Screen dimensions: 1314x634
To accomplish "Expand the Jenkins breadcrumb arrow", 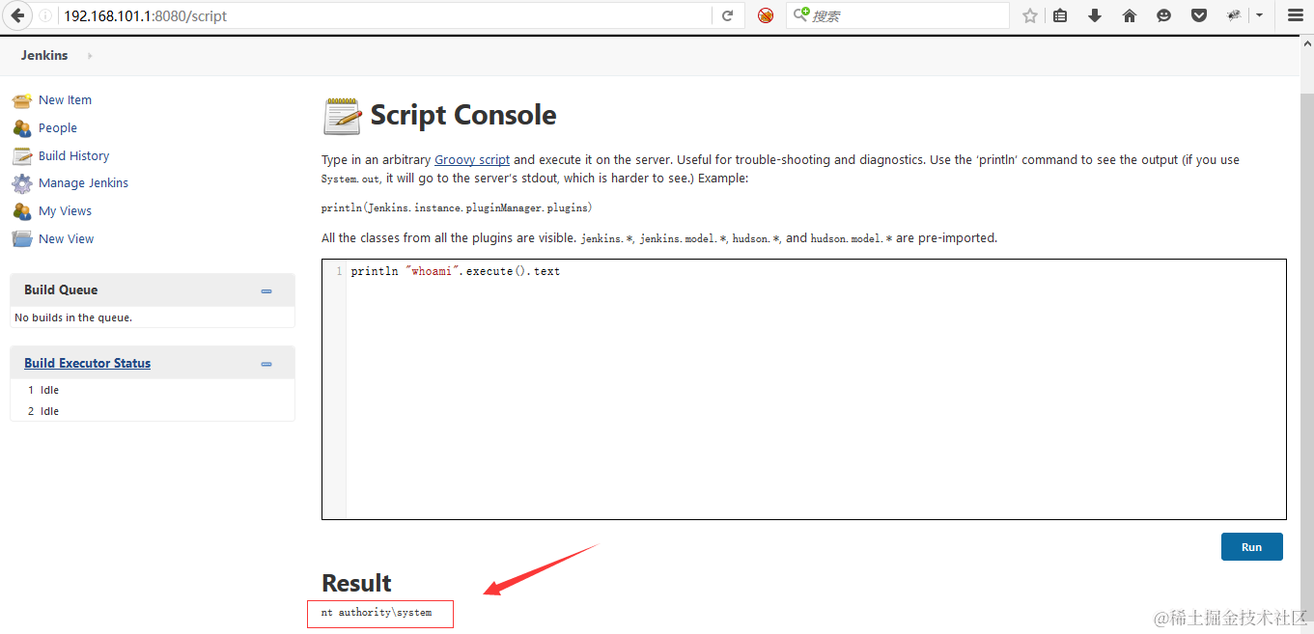I will pyautogui.click(x=90, y=56).
